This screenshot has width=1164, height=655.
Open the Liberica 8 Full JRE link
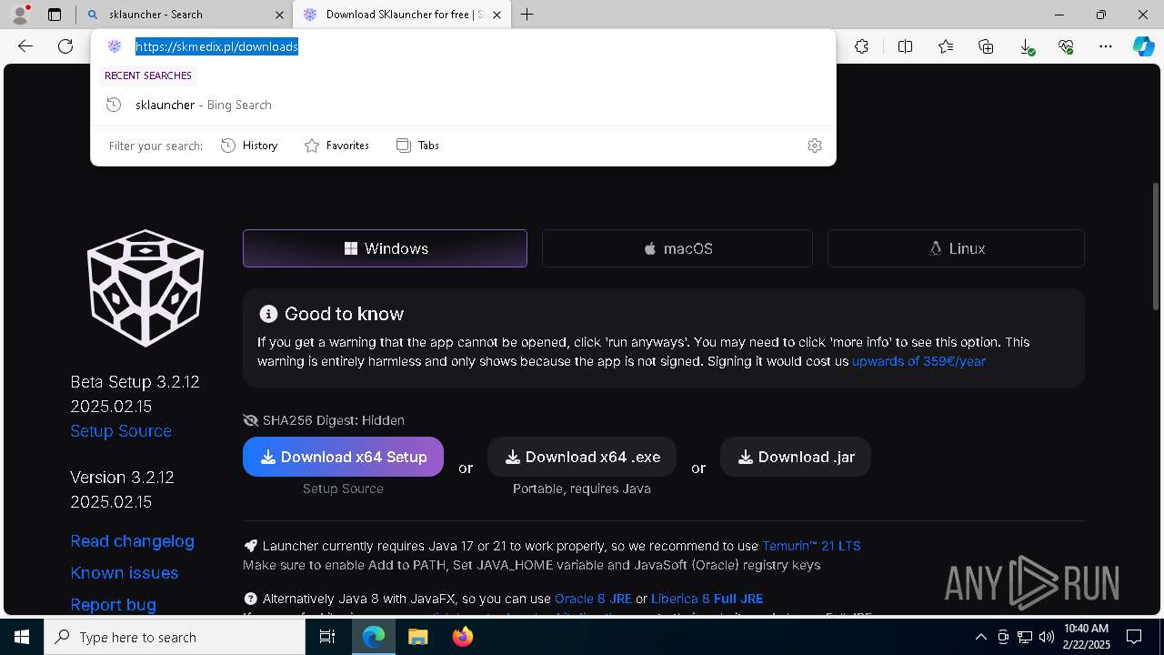click(x=707, y=599)
